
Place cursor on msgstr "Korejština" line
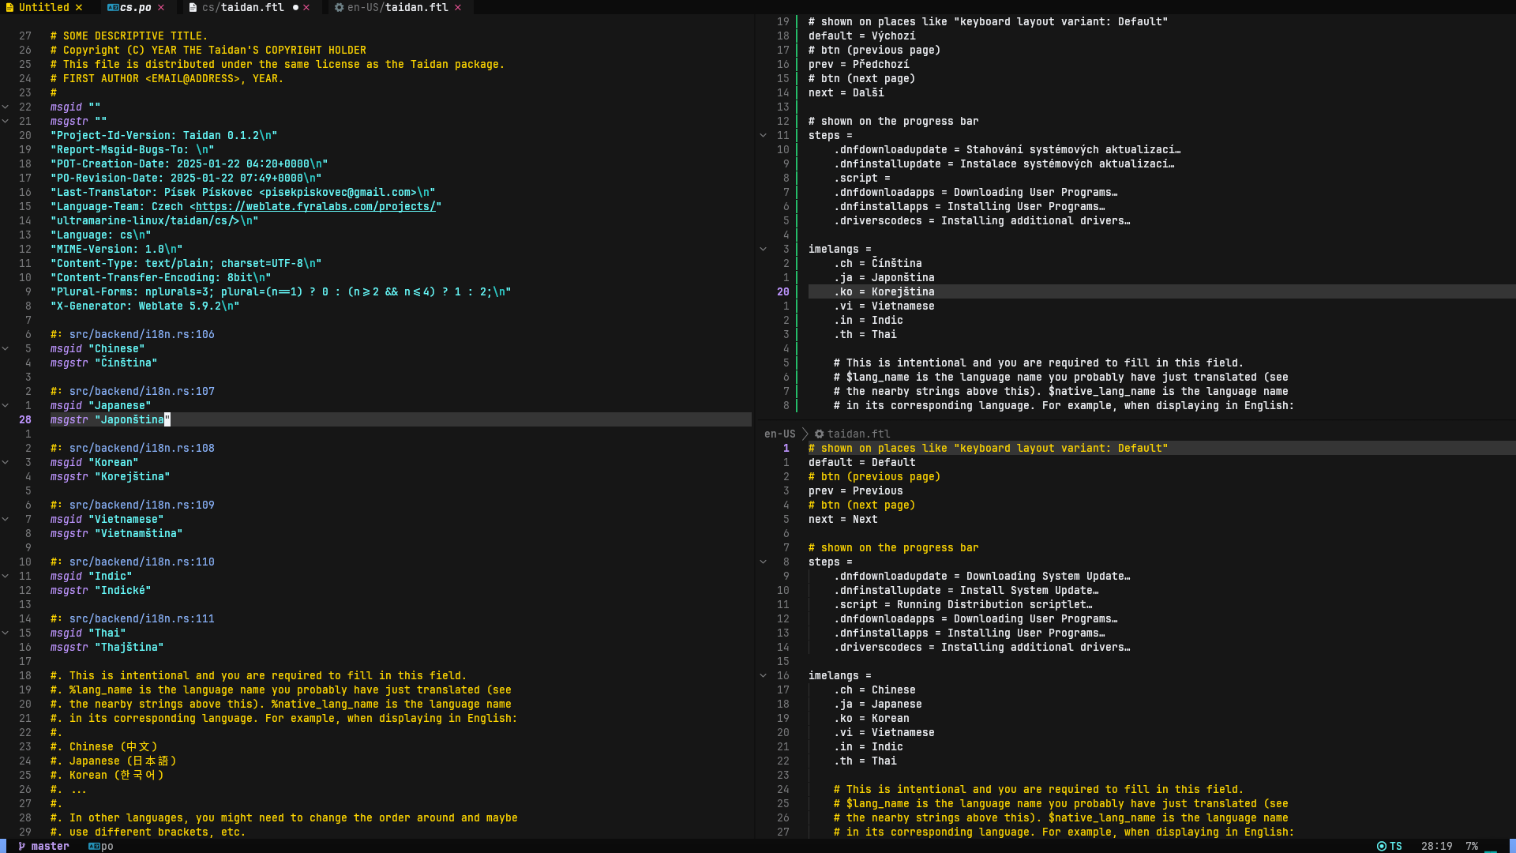coord(111,476)
